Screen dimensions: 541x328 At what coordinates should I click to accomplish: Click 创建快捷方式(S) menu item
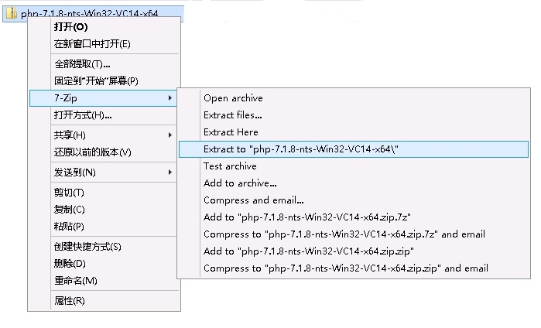coord(87,247)
